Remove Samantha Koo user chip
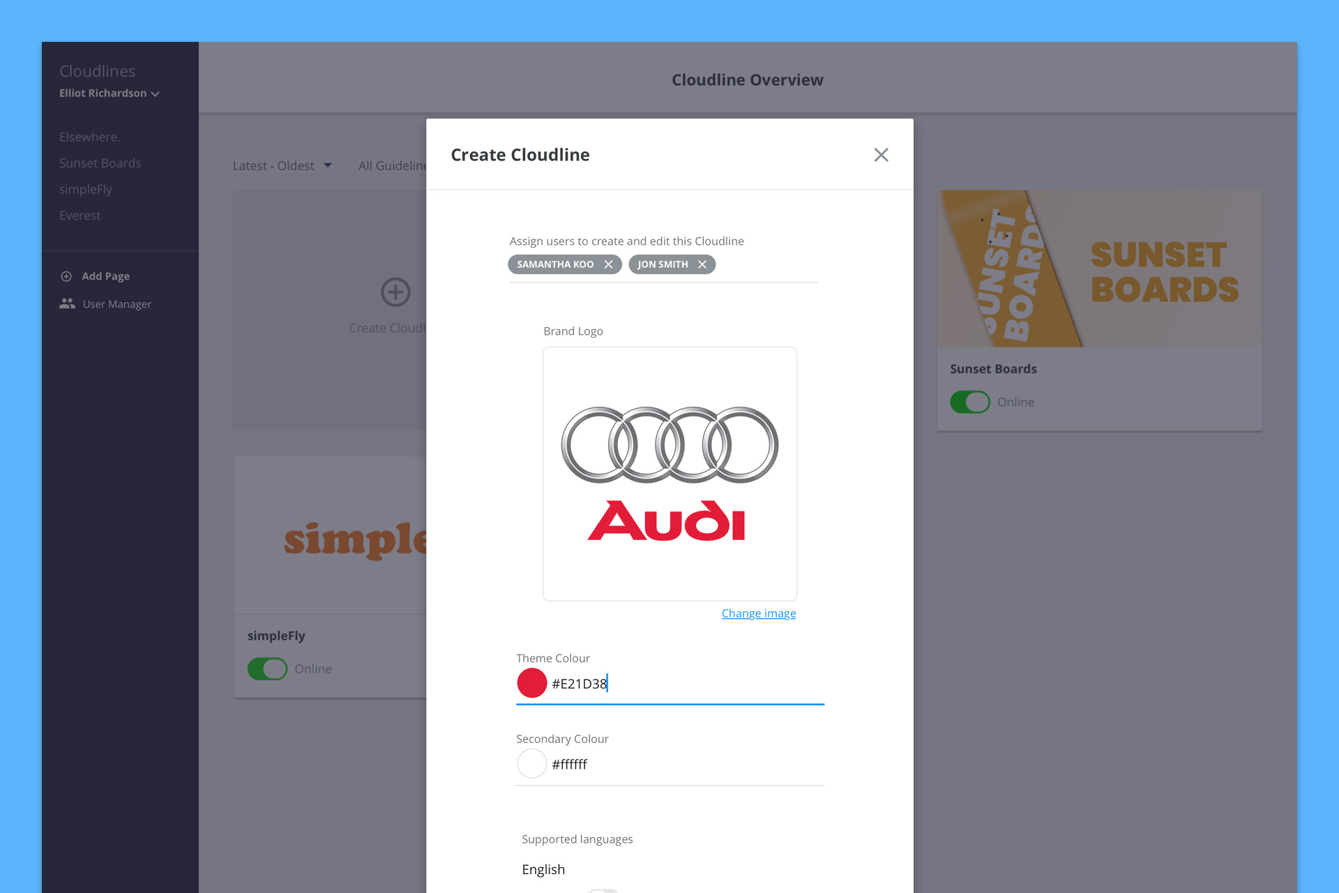This screenshot has height=893, width=1339. click(x=608, y=264)
